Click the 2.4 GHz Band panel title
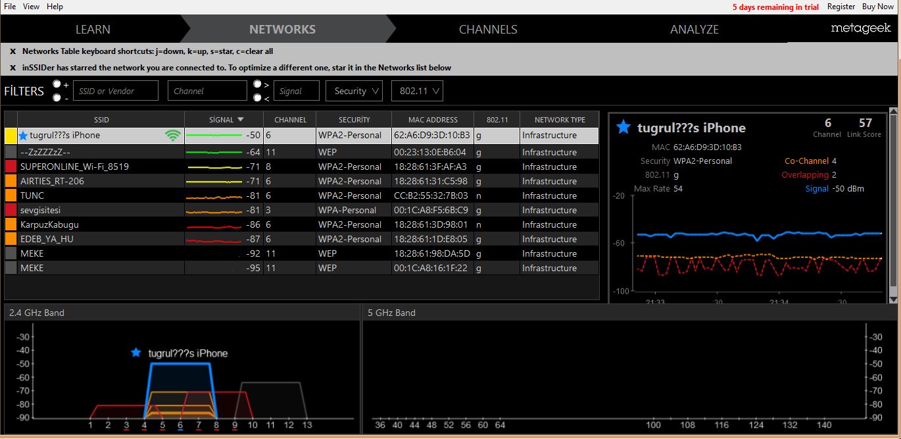 [x=37, y=313]
